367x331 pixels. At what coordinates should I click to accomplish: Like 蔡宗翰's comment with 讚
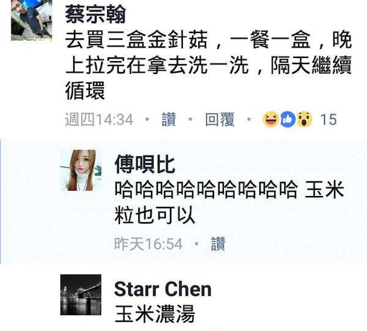tap(169, 120)
